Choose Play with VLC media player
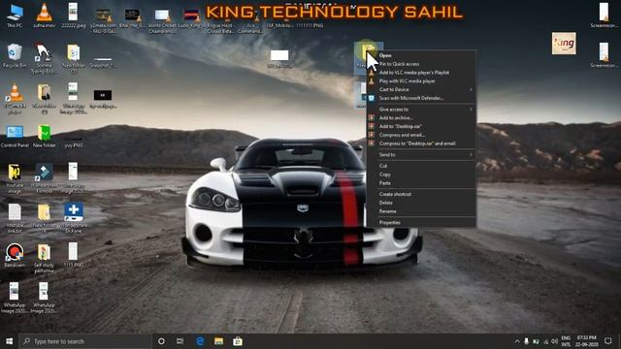This screenshot has width=621, height=349. pyautogui.click(x=421, y=81)
